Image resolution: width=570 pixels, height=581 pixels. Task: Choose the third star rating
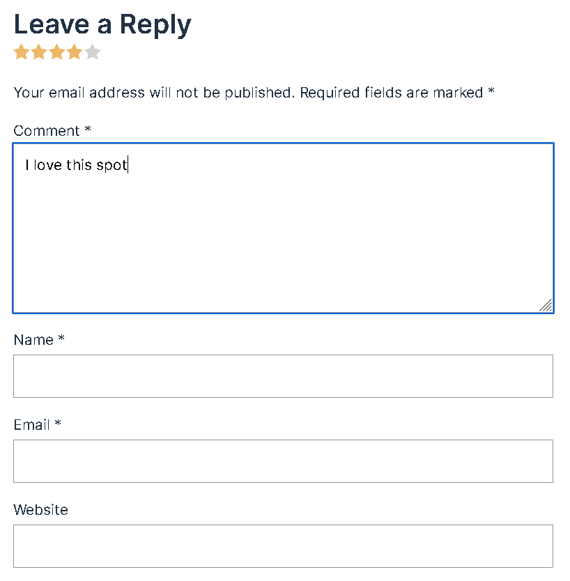tap(57, 52)
